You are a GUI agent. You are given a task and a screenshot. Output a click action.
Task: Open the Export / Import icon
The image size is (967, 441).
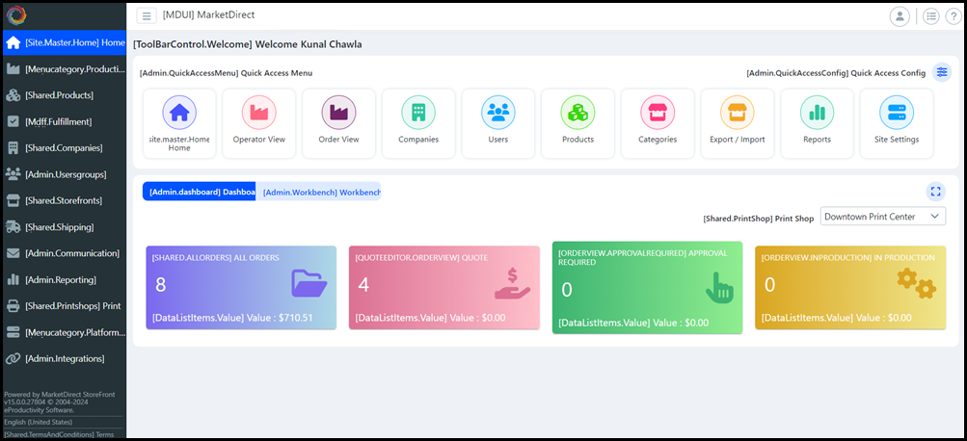(x=738, y=114)
